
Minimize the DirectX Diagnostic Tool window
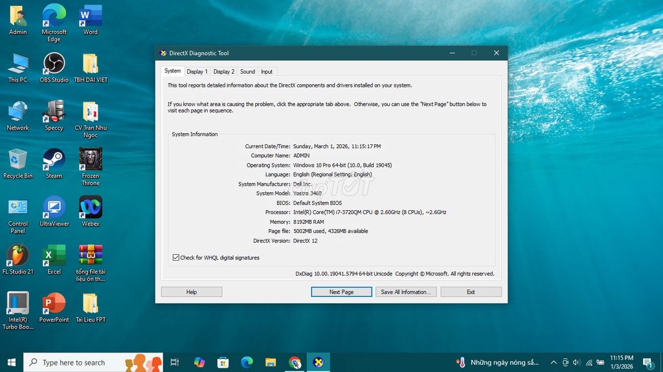pyautogui.click(x=452, y=53)
